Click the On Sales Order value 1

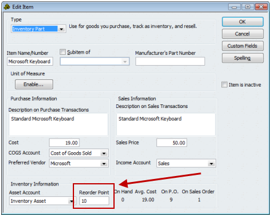coord(199,200)
